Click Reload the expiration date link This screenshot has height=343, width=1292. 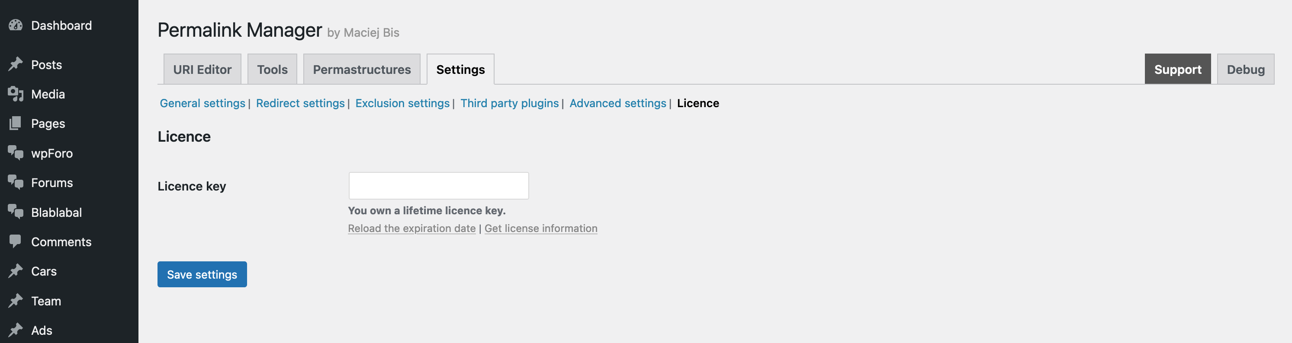point(411,229)
